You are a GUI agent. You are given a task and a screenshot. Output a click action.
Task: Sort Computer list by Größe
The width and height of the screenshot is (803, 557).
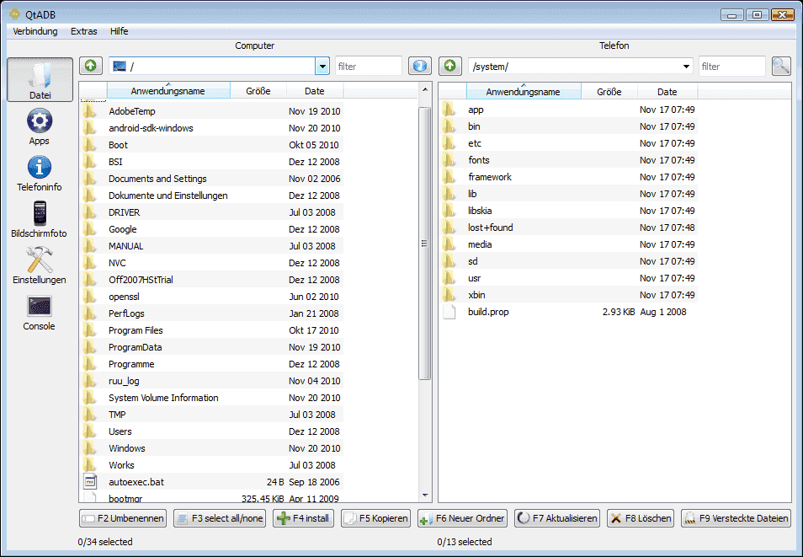(x=258, y=91)
